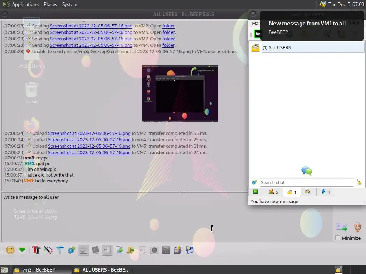Click the BeeBEEP bee tray icon
The height and width of the screenshot is (274, 366).
tap(323, 4)
